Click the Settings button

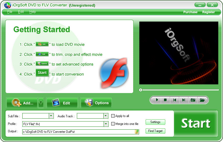[x=155, y=122]
